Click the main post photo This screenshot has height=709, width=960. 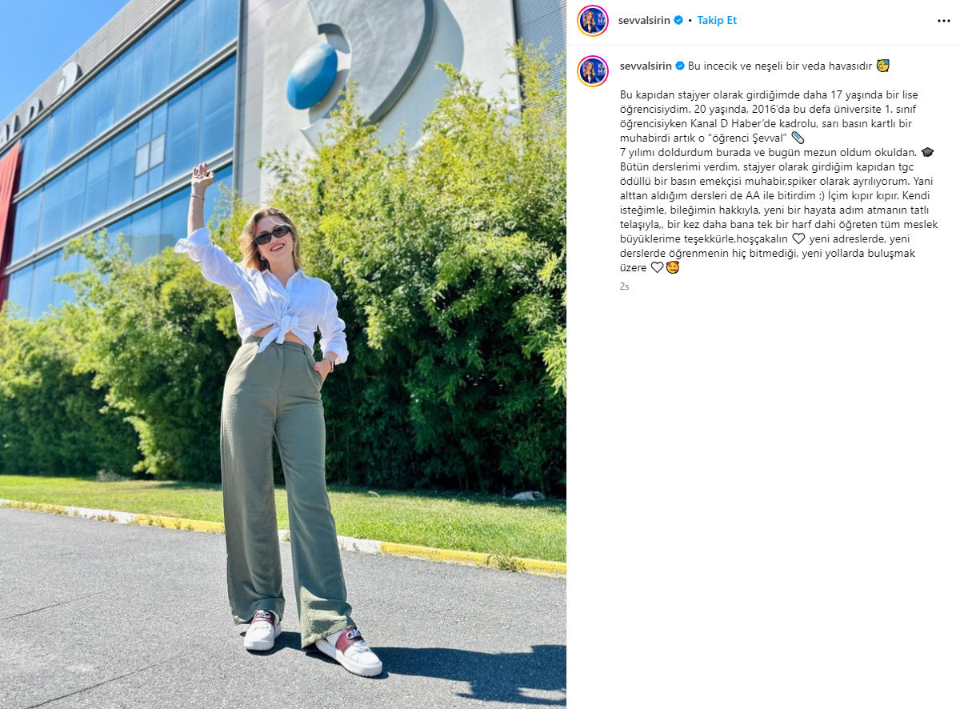point(283,354)
